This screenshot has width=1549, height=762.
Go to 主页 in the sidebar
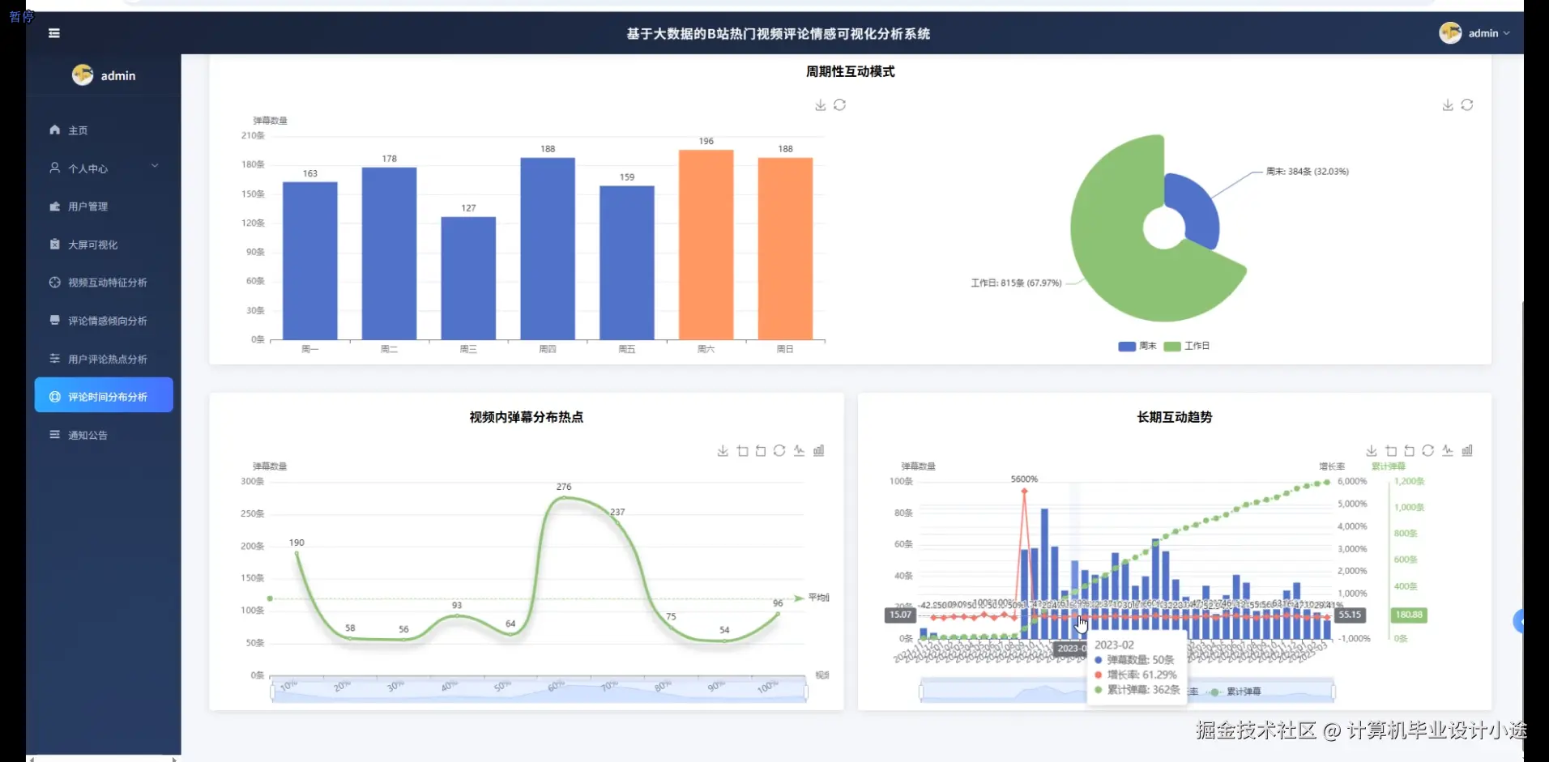[104, 130]
